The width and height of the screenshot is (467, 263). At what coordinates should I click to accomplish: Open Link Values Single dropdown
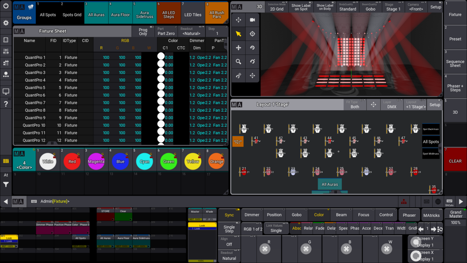(x=276, y=228)
